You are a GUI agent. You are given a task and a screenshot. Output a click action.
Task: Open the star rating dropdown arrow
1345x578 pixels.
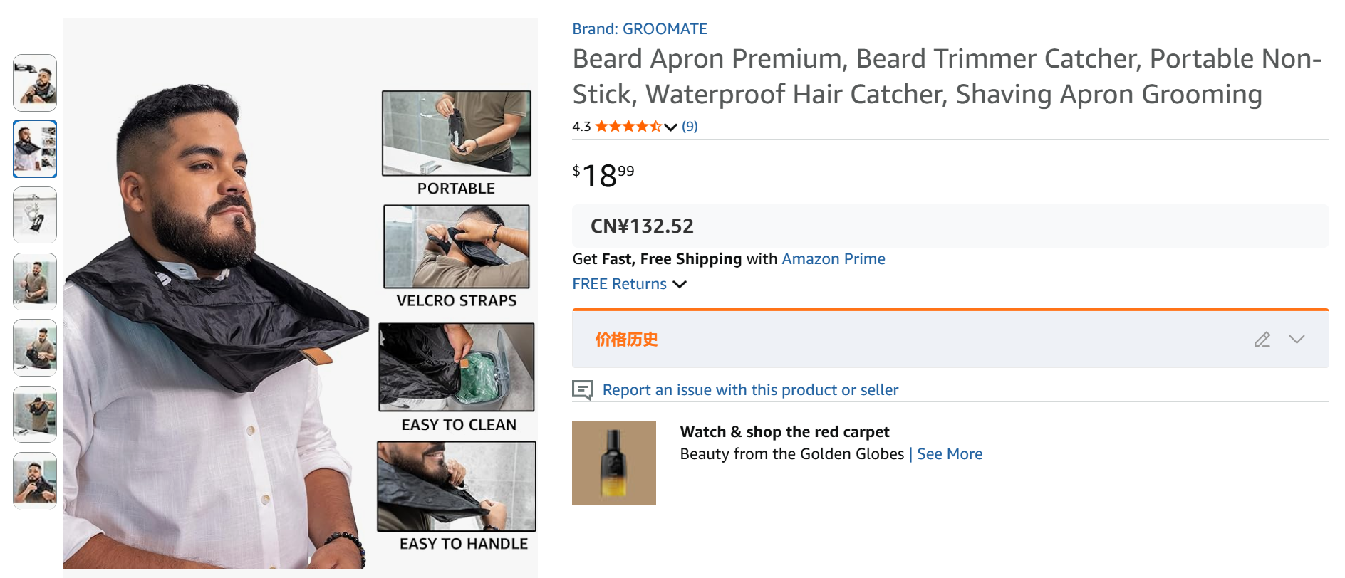point(670,127)
